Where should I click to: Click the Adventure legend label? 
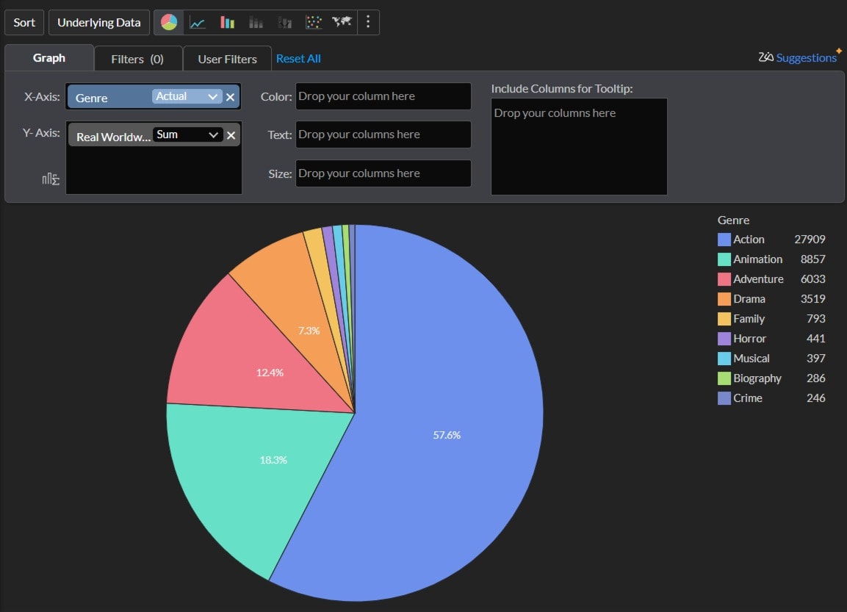tap(758, 279)
